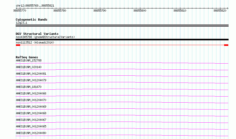Select transcript ANKS1B|NM_152788

(x=29, y=60)
